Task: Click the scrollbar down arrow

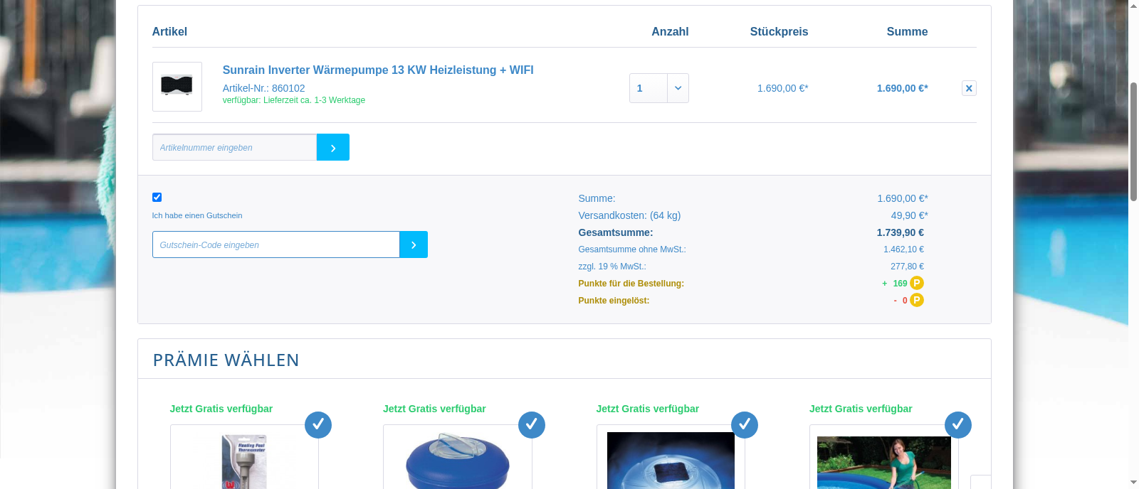Action: click(1133, 483)
